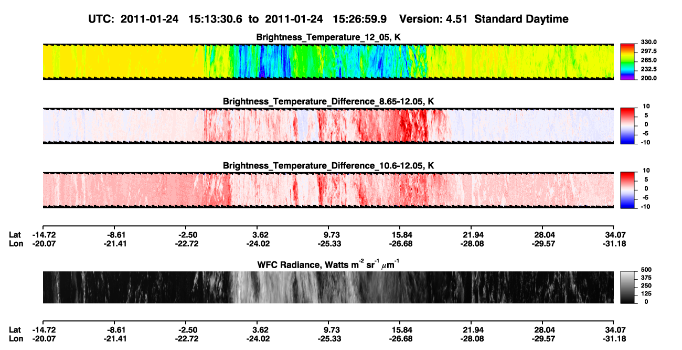Click the "-10" label on the 8.65-12.05 colorbar

click(x=645, y=142)
